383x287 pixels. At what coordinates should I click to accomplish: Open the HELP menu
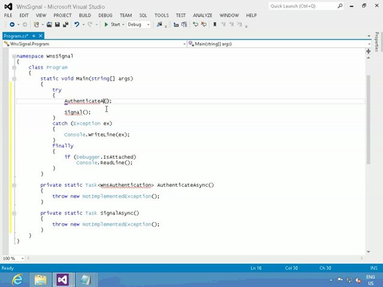(251, 16)
